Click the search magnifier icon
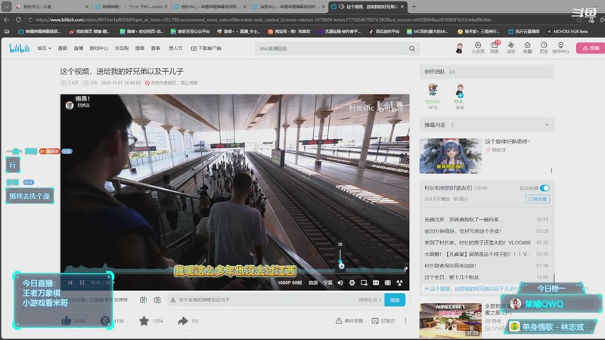This screenshot has height=340, width=605. 411,48
